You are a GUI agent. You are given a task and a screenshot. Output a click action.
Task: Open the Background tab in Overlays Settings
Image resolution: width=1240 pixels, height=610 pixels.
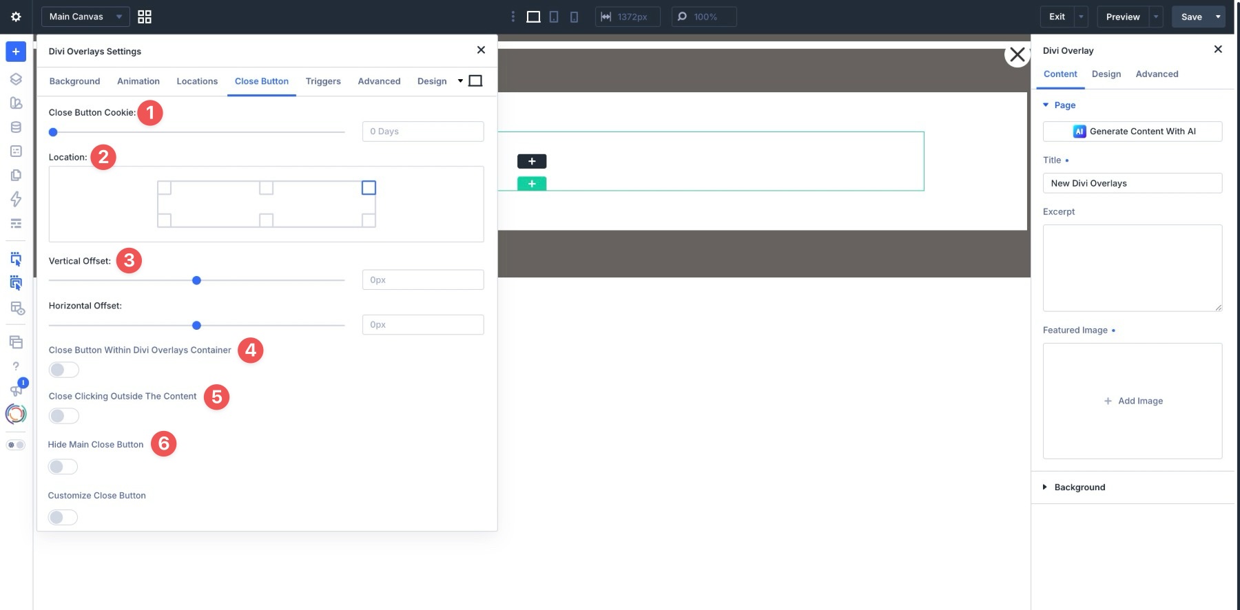click(74, 81)
